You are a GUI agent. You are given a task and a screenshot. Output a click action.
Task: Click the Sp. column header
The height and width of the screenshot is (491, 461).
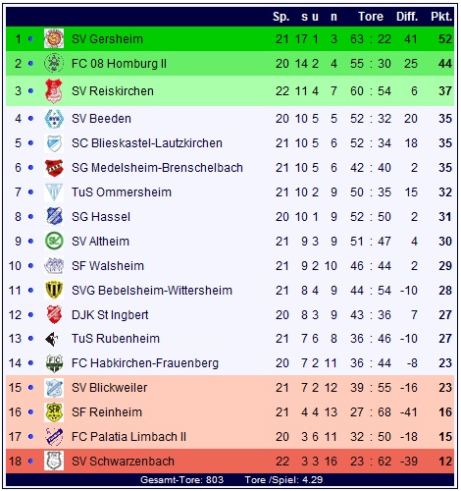pos(282,17)
